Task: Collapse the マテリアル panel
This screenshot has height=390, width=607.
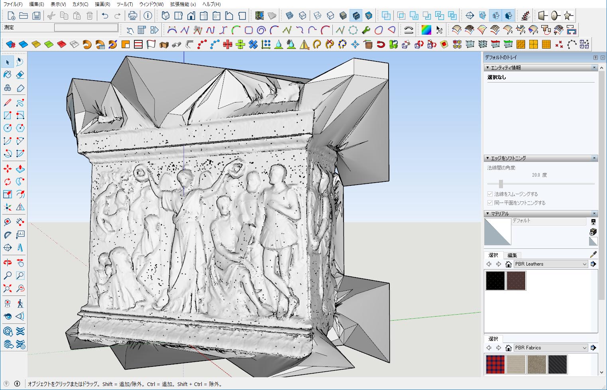Action: point(487,214)
